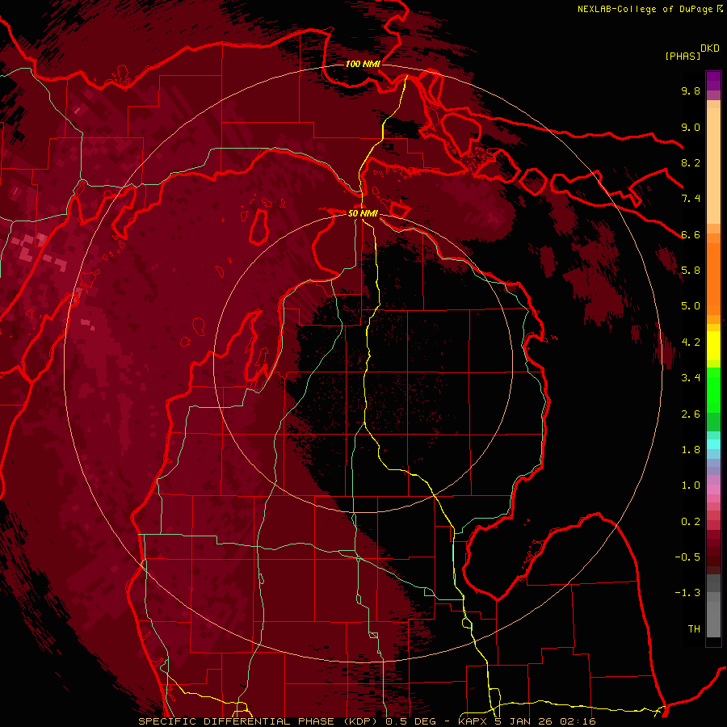The height and width of the screenshot is (727, 727).
Task: Select the 5.0 scale label
Action: (691, 306)
